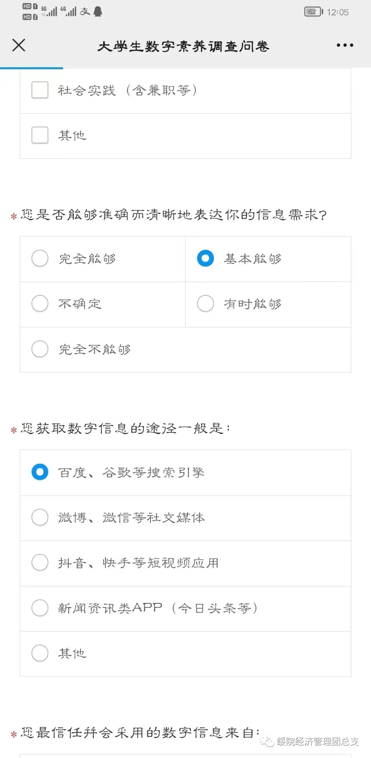Choose the 不确定 radio option
The width and height of the screenshot is (371, 758).
pyautogui.click(x=40, y=304)
